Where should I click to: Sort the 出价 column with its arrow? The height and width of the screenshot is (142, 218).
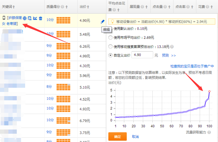[88, 7]
